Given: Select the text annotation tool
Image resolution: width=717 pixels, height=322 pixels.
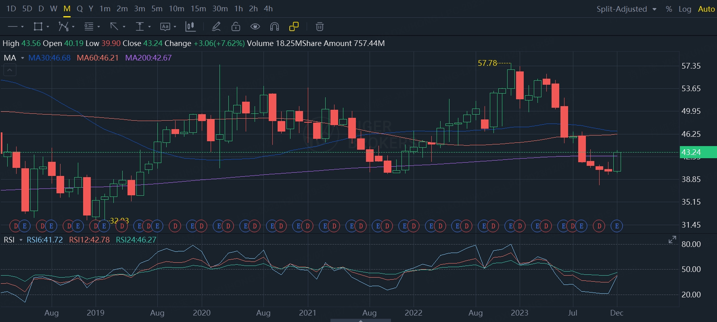Looking at the screenshot, I should pos(165,27).
